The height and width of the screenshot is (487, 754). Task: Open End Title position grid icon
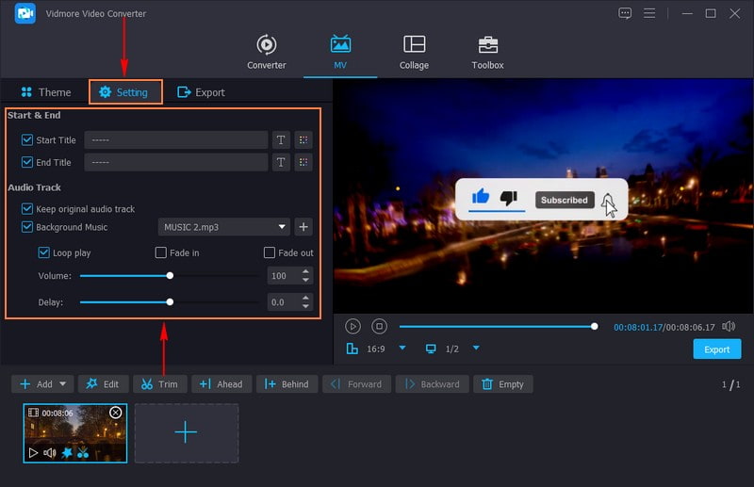303,162
